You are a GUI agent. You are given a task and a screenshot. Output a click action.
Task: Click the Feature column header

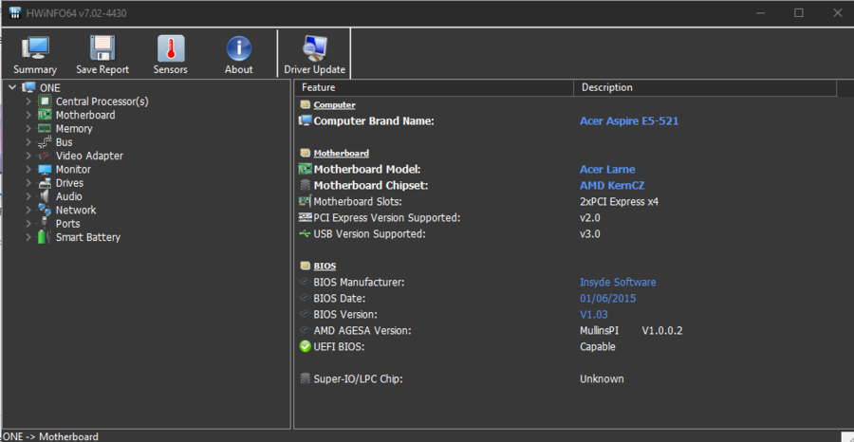click(434, 87)
